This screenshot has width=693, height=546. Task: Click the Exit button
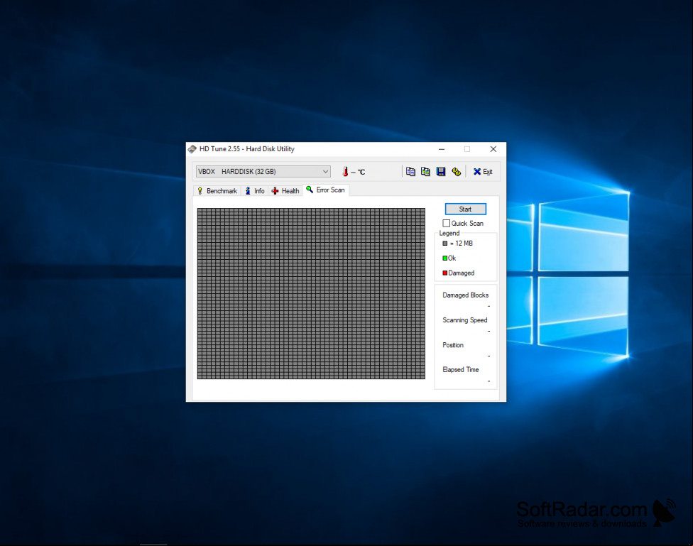click(x=483, y=172)
